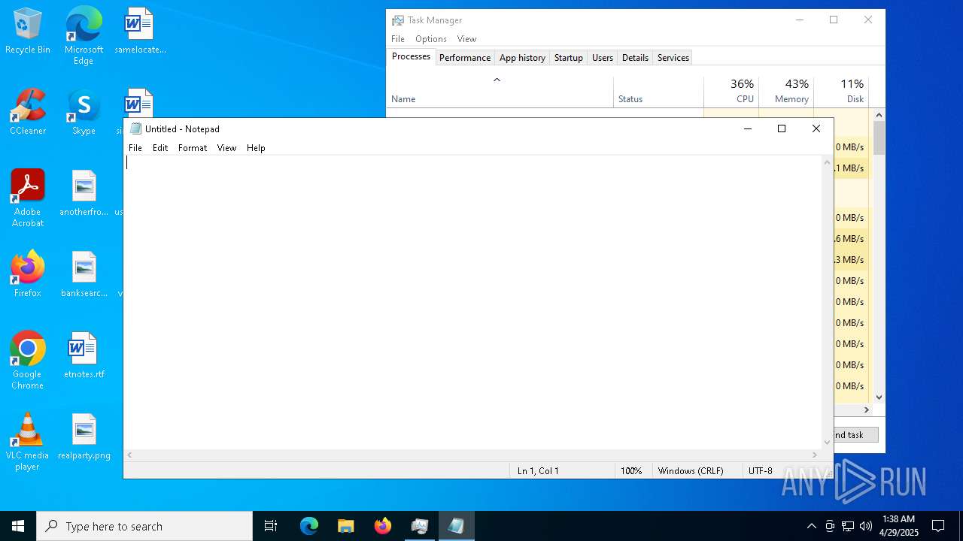Open the notification center icon
Viewport: 963px width, 541px height.
(x=938, y=526)
